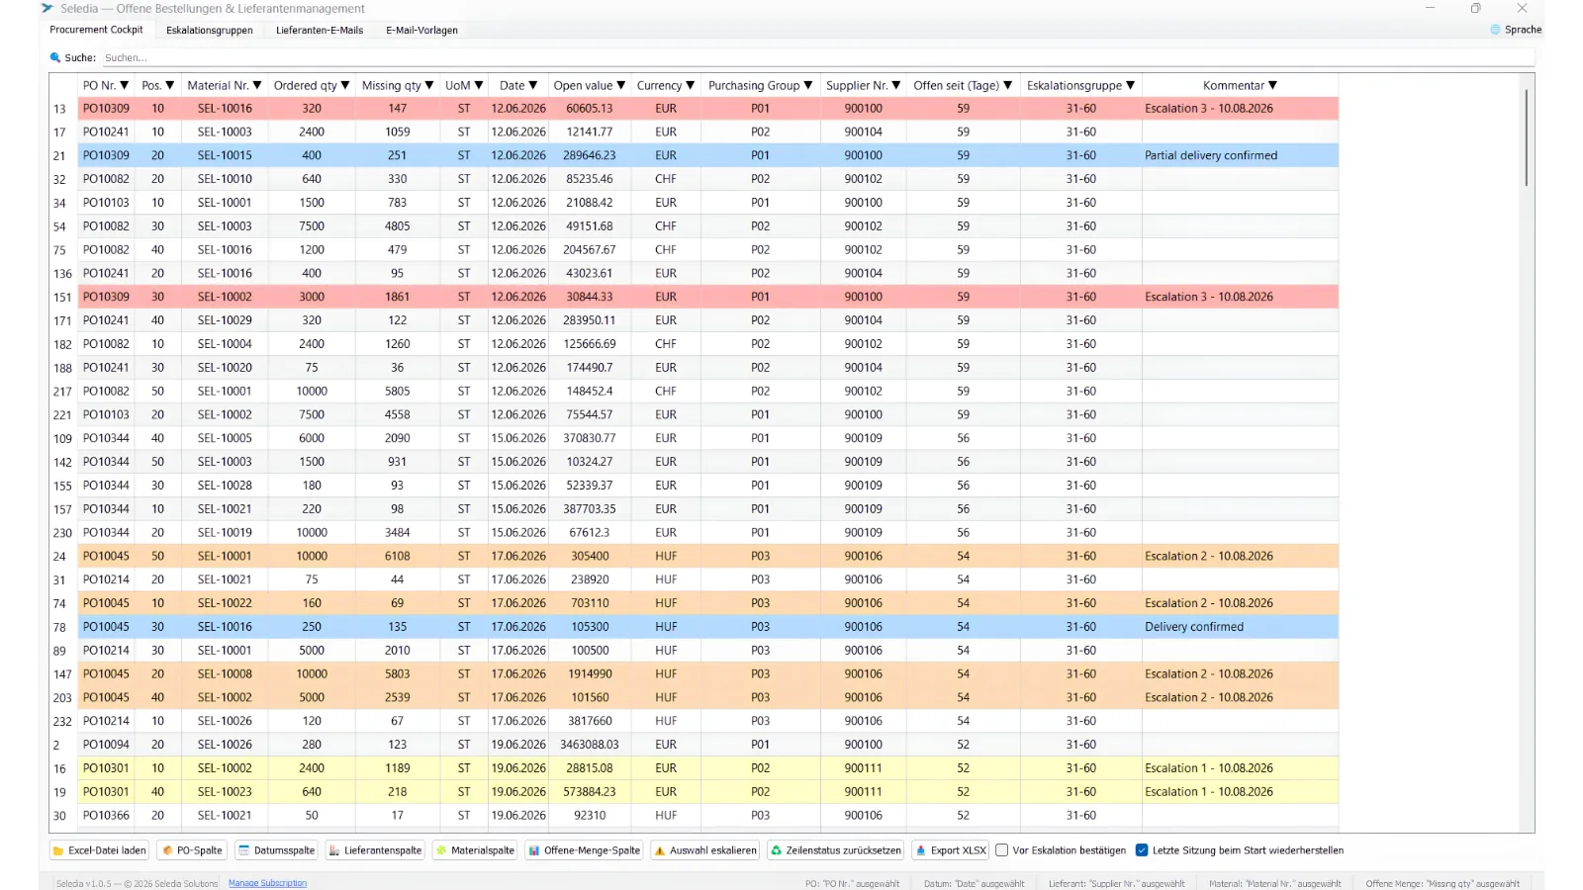The width and height of the screenshot is (1583, 890).
Task: Open the Manage Subscription link
Action: [267, 883]
